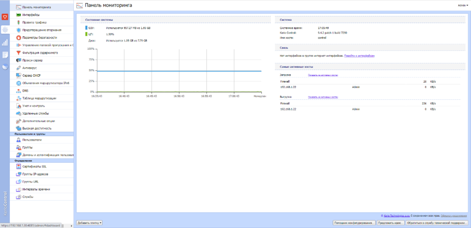
Task: Select Пользователи in users section
Action: [32, 140]
